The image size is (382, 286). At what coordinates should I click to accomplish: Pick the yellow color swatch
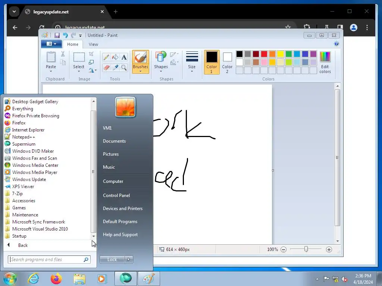[x=281, y=54]
